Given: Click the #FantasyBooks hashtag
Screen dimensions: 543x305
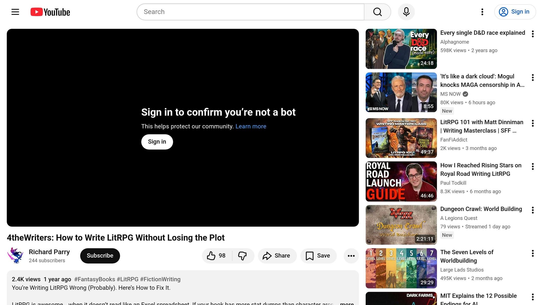Looking at the screenshot, I should tap(95, 279).
